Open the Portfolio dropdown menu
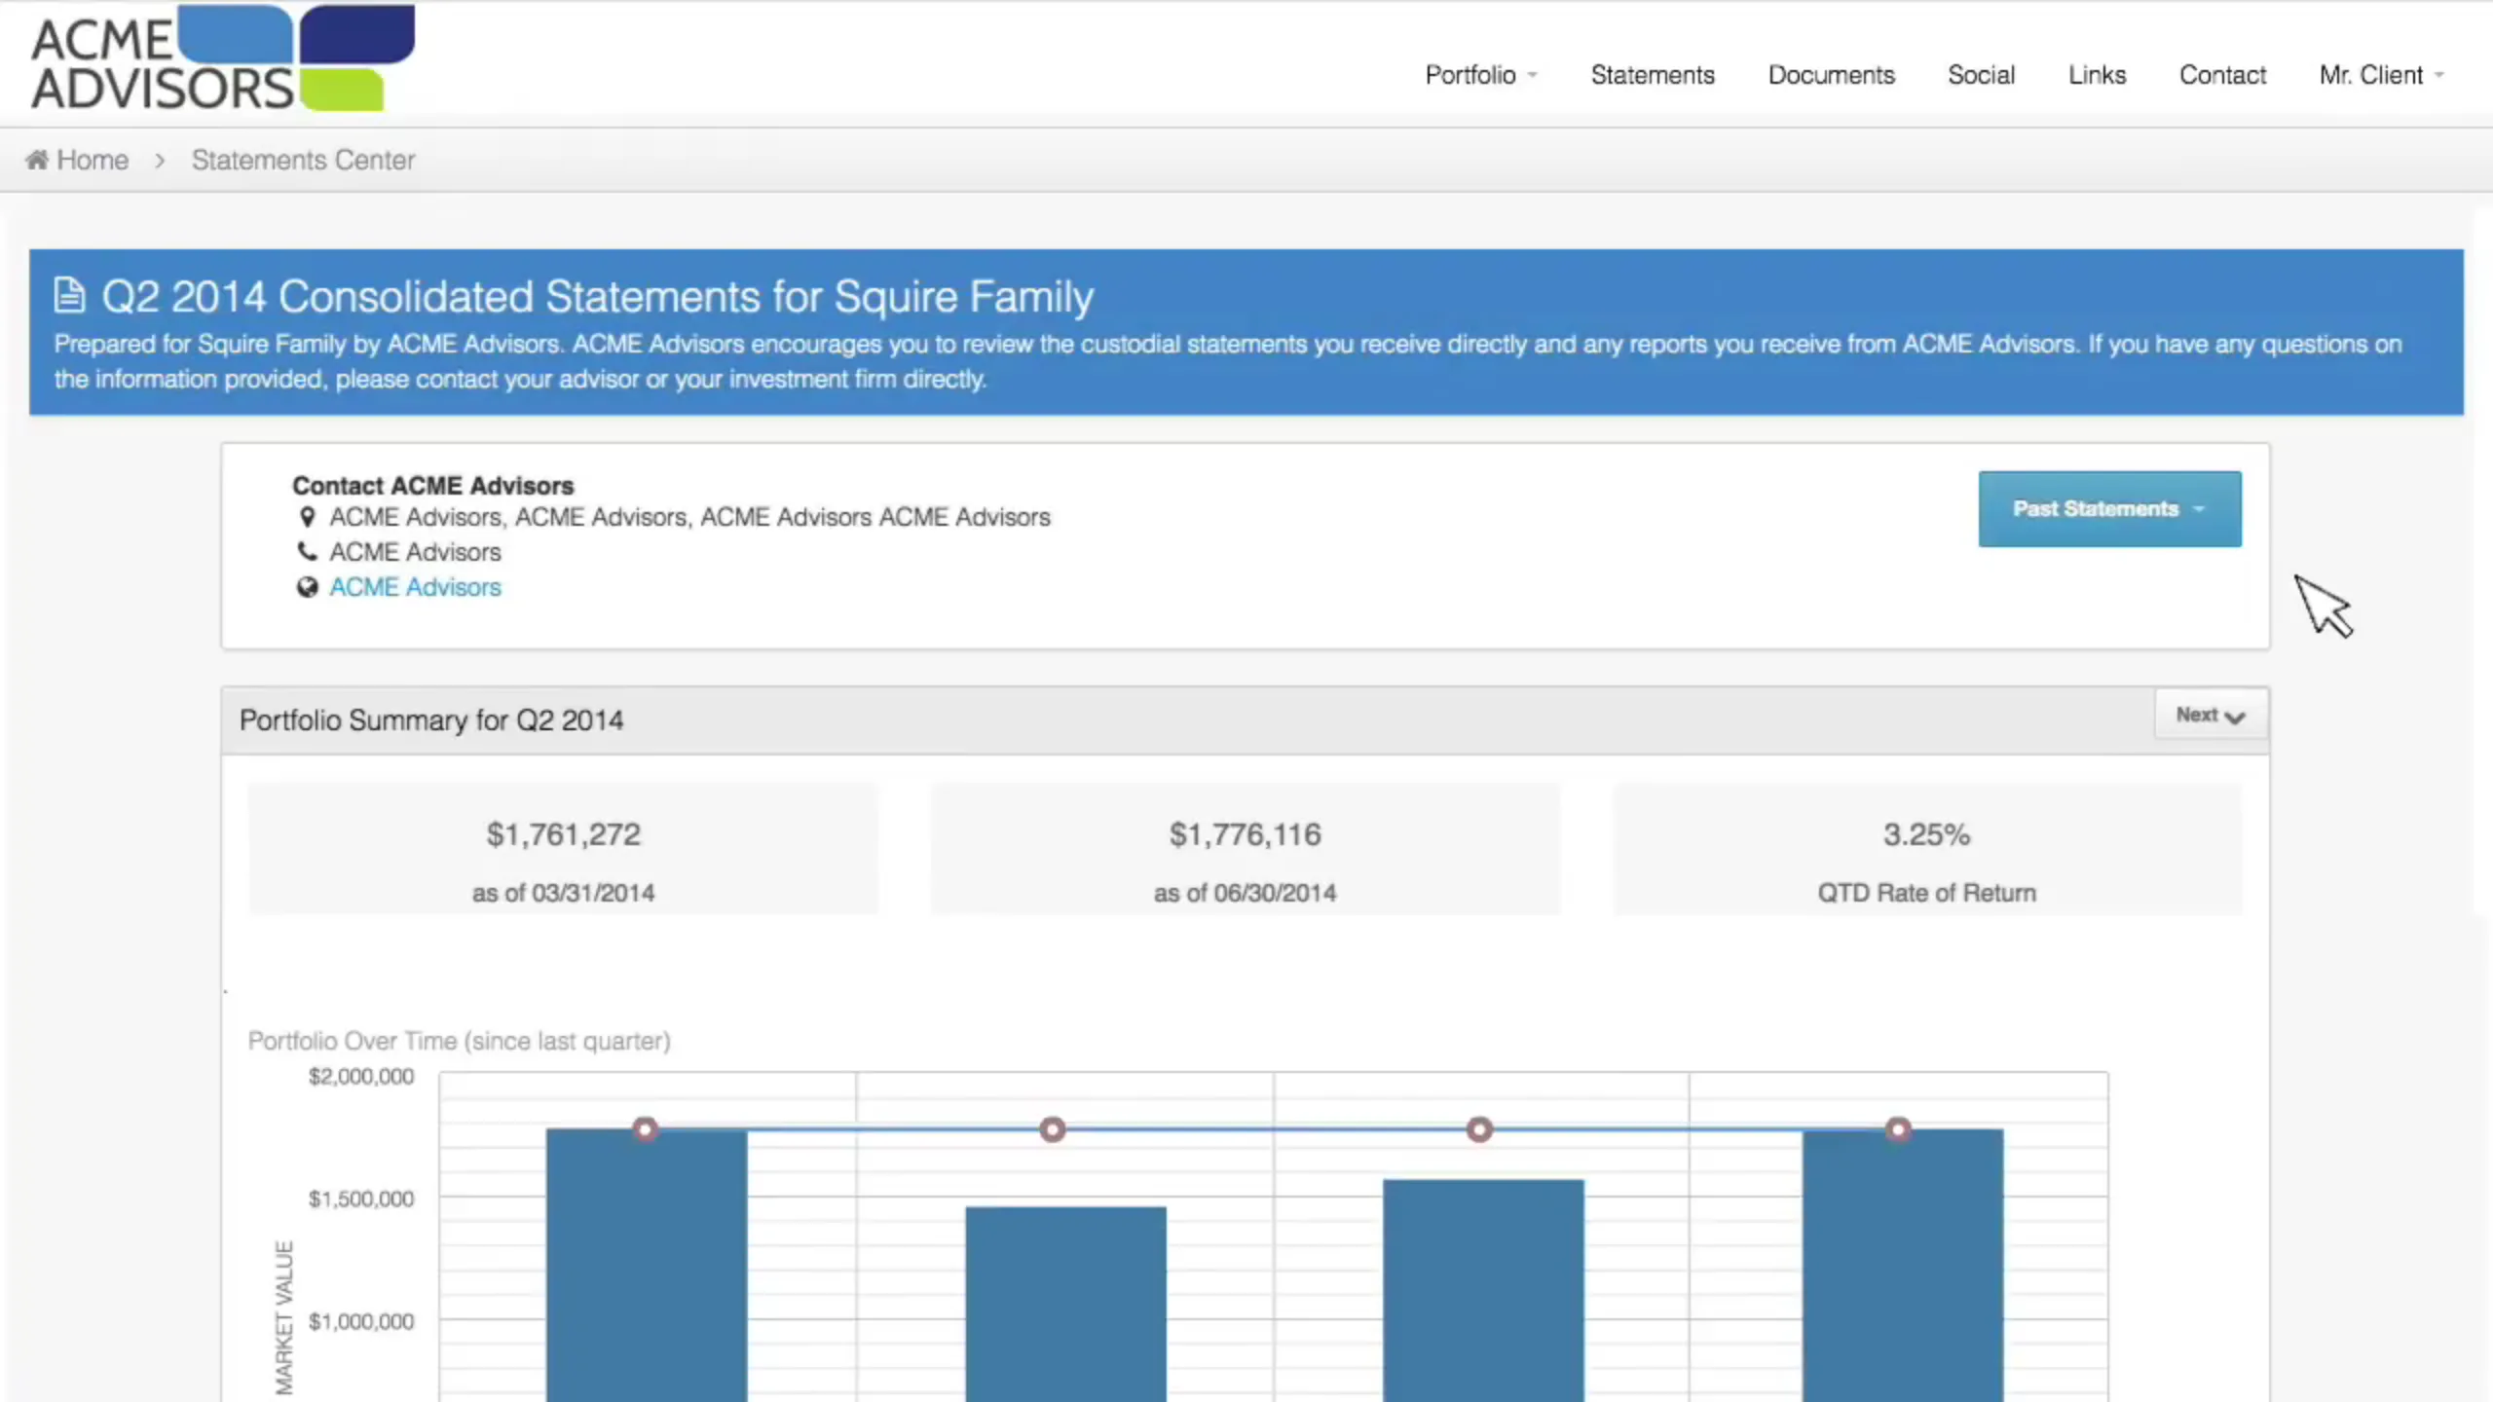Viewport: 2493px width, 1402px height. pos(1481,75)
